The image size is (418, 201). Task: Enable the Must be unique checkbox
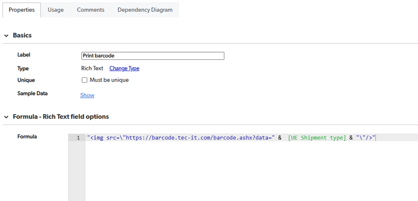click(x=85, y=80)
